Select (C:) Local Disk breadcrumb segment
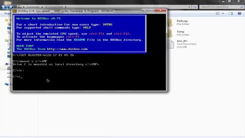Image resolution: width=245 pixels, height=138 pixels. (x=54, y=7)
